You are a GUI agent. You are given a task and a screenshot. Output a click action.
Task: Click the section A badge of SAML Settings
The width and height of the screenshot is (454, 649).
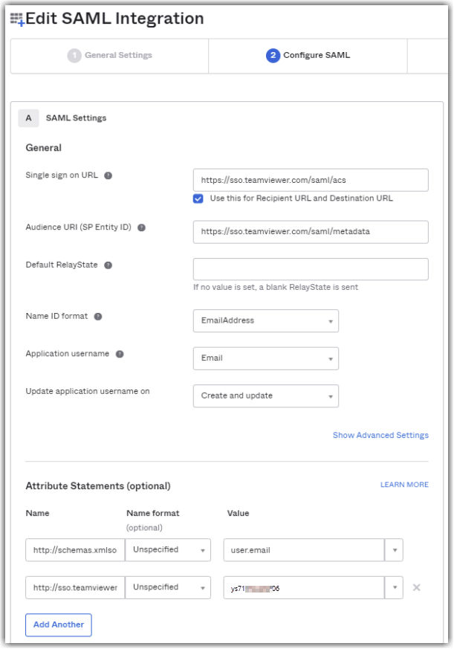28,118
